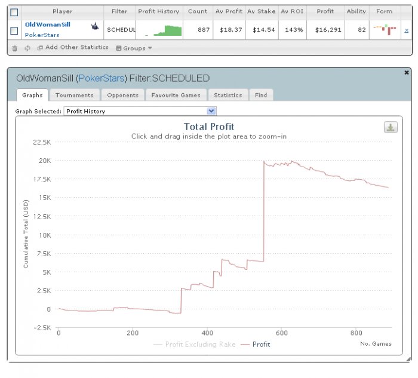
Task: Click Add Other Statistics
Action: [77, 47]
